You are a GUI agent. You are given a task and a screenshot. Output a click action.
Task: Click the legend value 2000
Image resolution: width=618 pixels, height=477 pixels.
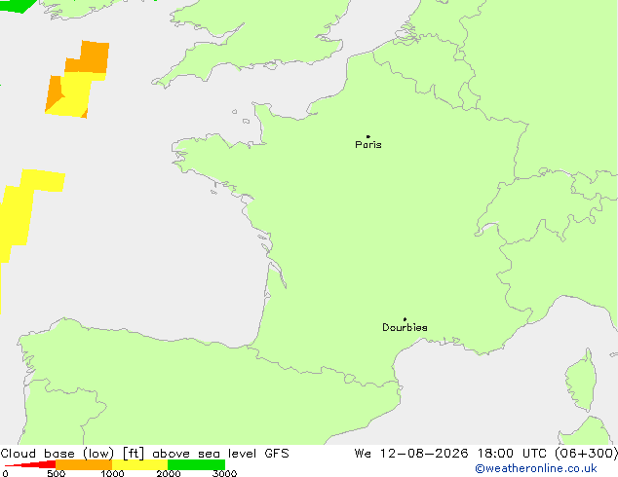coord(169,473)
